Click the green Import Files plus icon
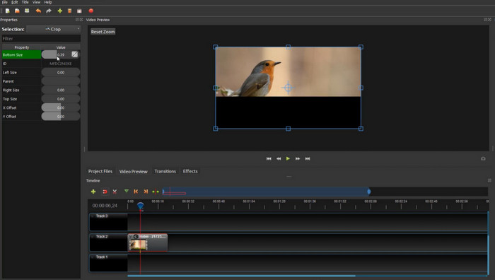The image size is (495, 280). click(x=59, y=11)
